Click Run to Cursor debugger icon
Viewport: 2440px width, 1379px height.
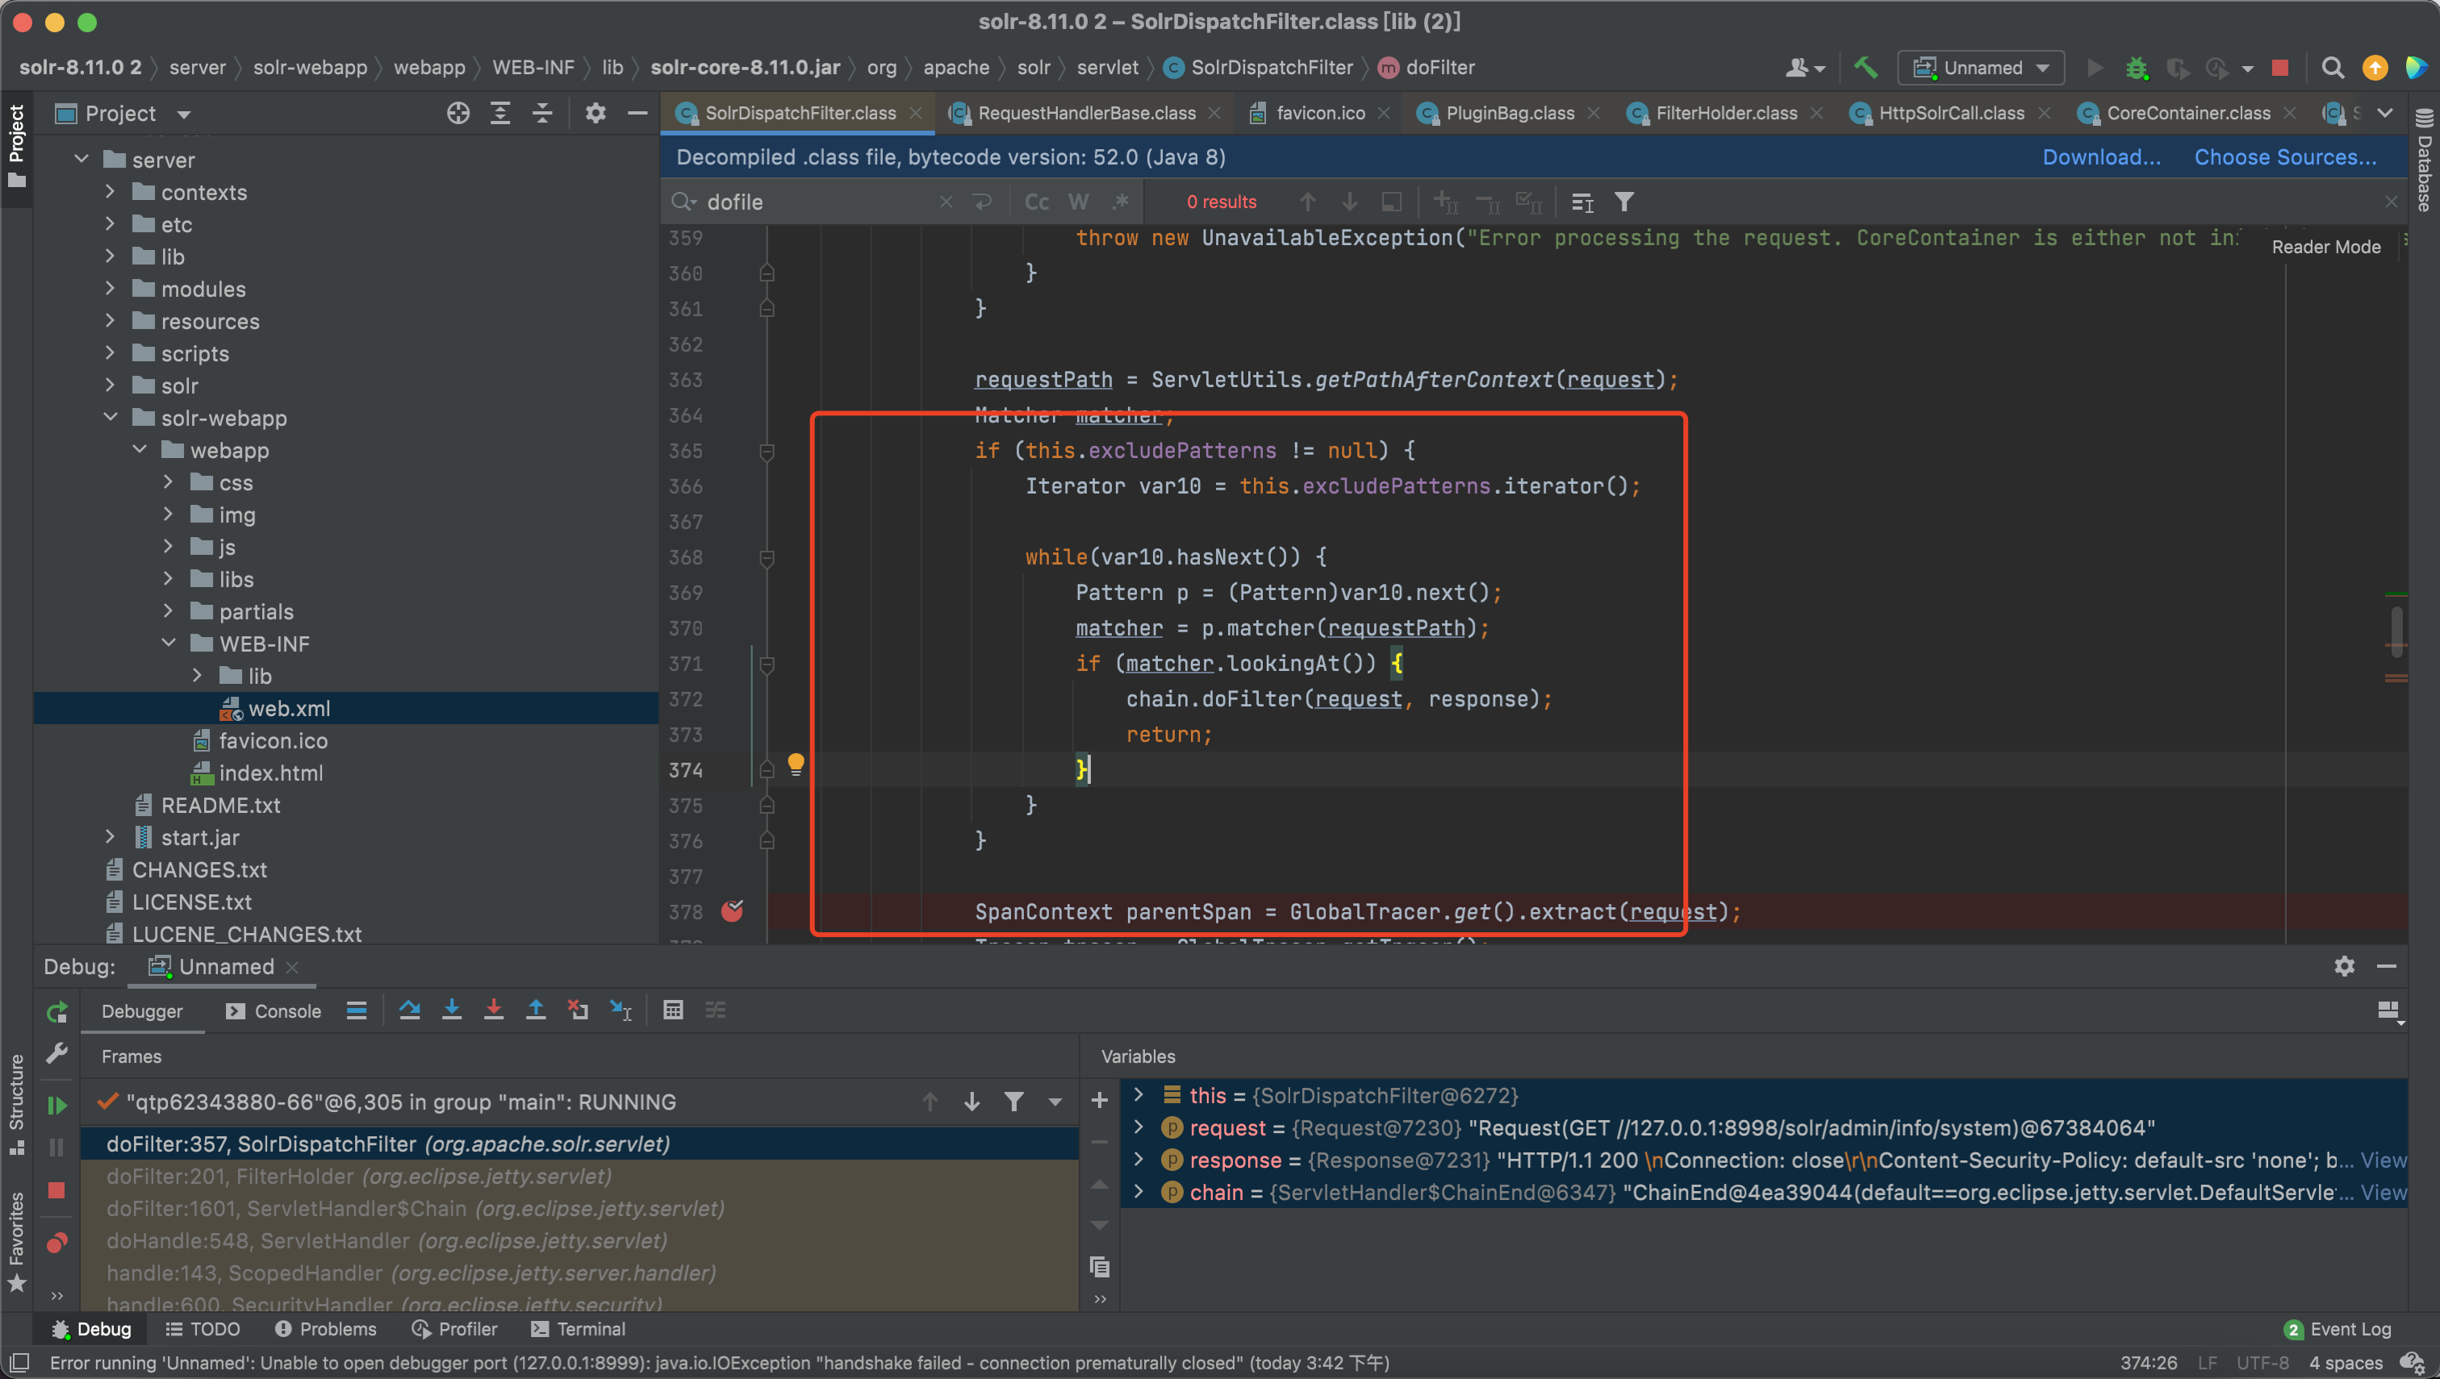tap(620, 1010)
